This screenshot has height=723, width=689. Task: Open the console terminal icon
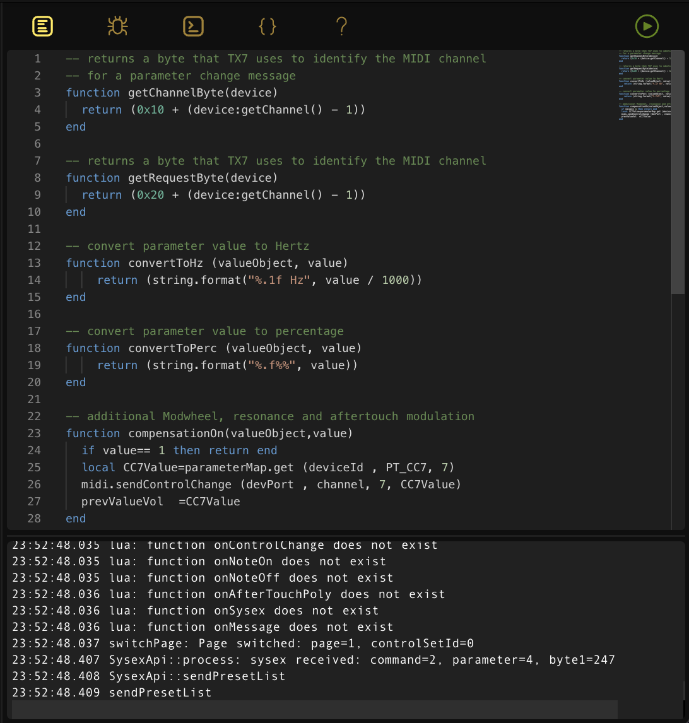point(193,26)
